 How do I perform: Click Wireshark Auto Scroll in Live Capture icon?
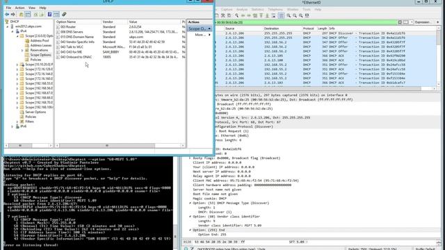(x=273, y=15)
